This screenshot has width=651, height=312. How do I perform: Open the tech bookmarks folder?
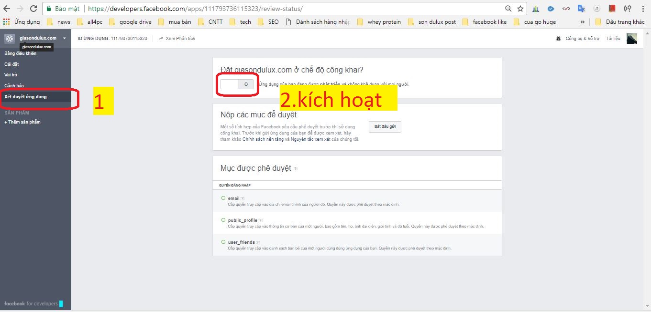tap(241, 22)
